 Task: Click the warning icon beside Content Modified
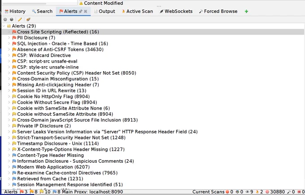pyautogui.click(x=81, y=3)
